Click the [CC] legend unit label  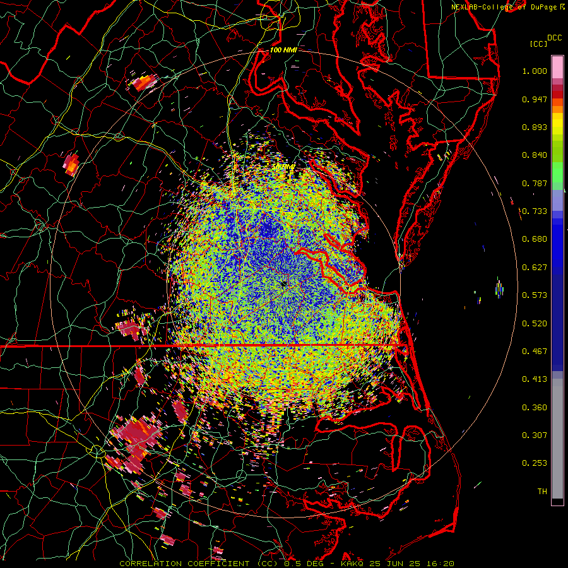[x=539, y=44]
